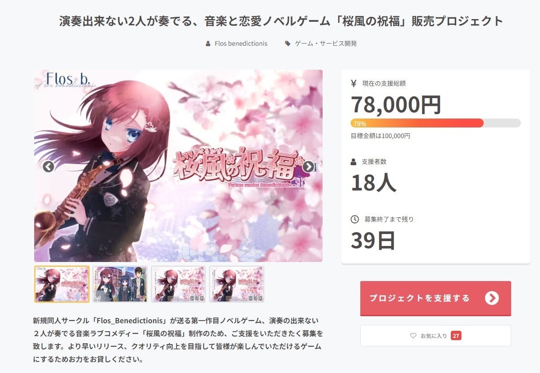The height and width of the screenshot is (373, 540).
Task: Select the first highlighted thumbnail image
Action: (62, 284)
